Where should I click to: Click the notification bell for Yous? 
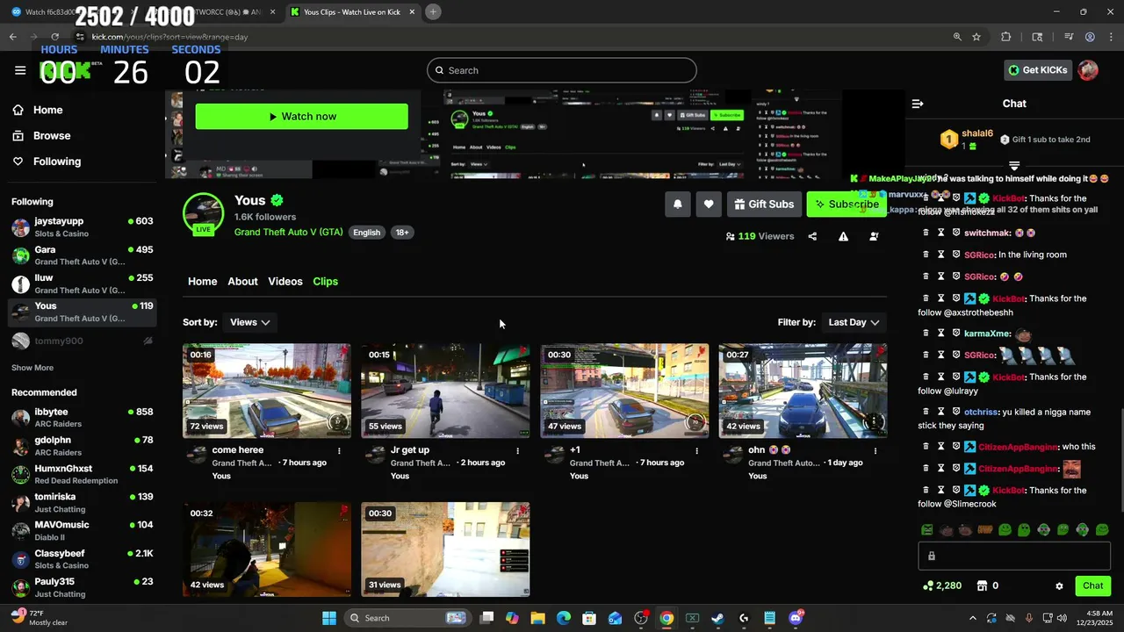[677, 205]
